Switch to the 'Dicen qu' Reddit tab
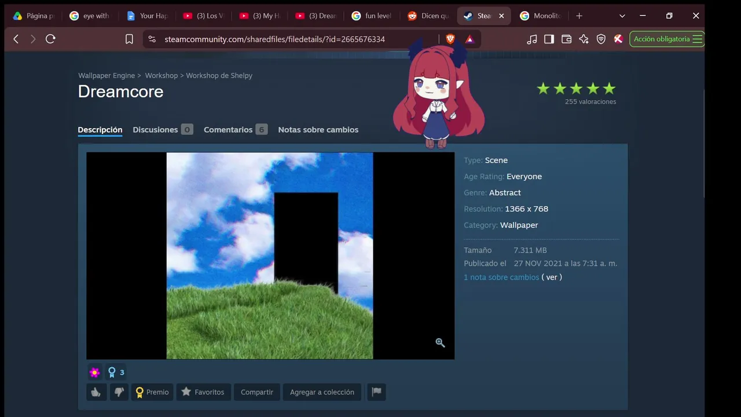Viewport: 741px width, 417px height. 428,16
